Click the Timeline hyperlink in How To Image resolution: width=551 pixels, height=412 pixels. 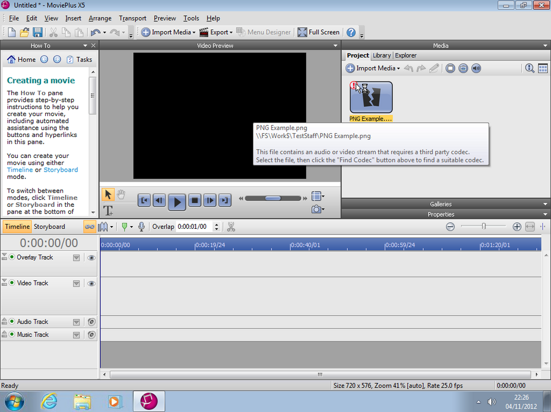(20, 170)
